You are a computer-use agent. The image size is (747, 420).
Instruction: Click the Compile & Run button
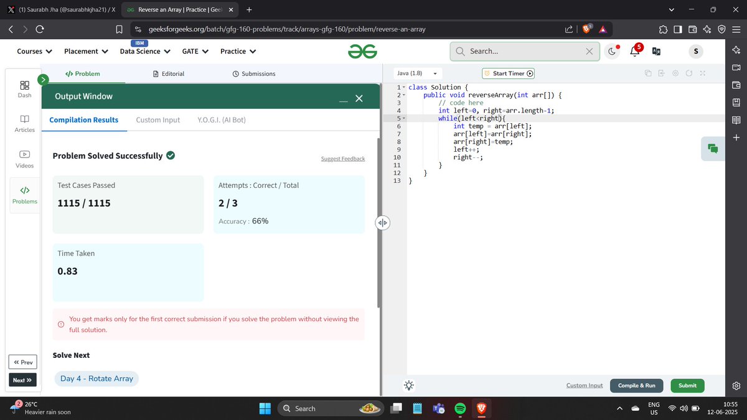tap(636, 385)
